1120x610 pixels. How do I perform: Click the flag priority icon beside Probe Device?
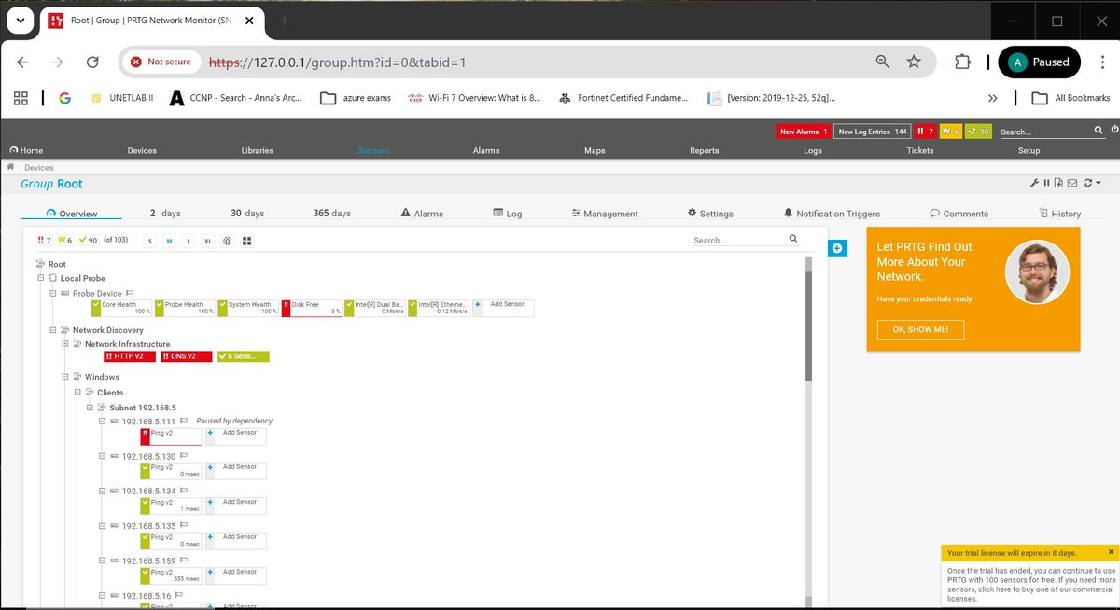point(131,293)
